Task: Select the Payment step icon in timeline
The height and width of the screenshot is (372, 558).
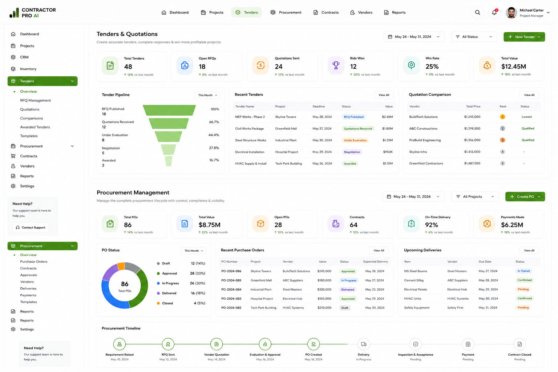Action: 468,344
